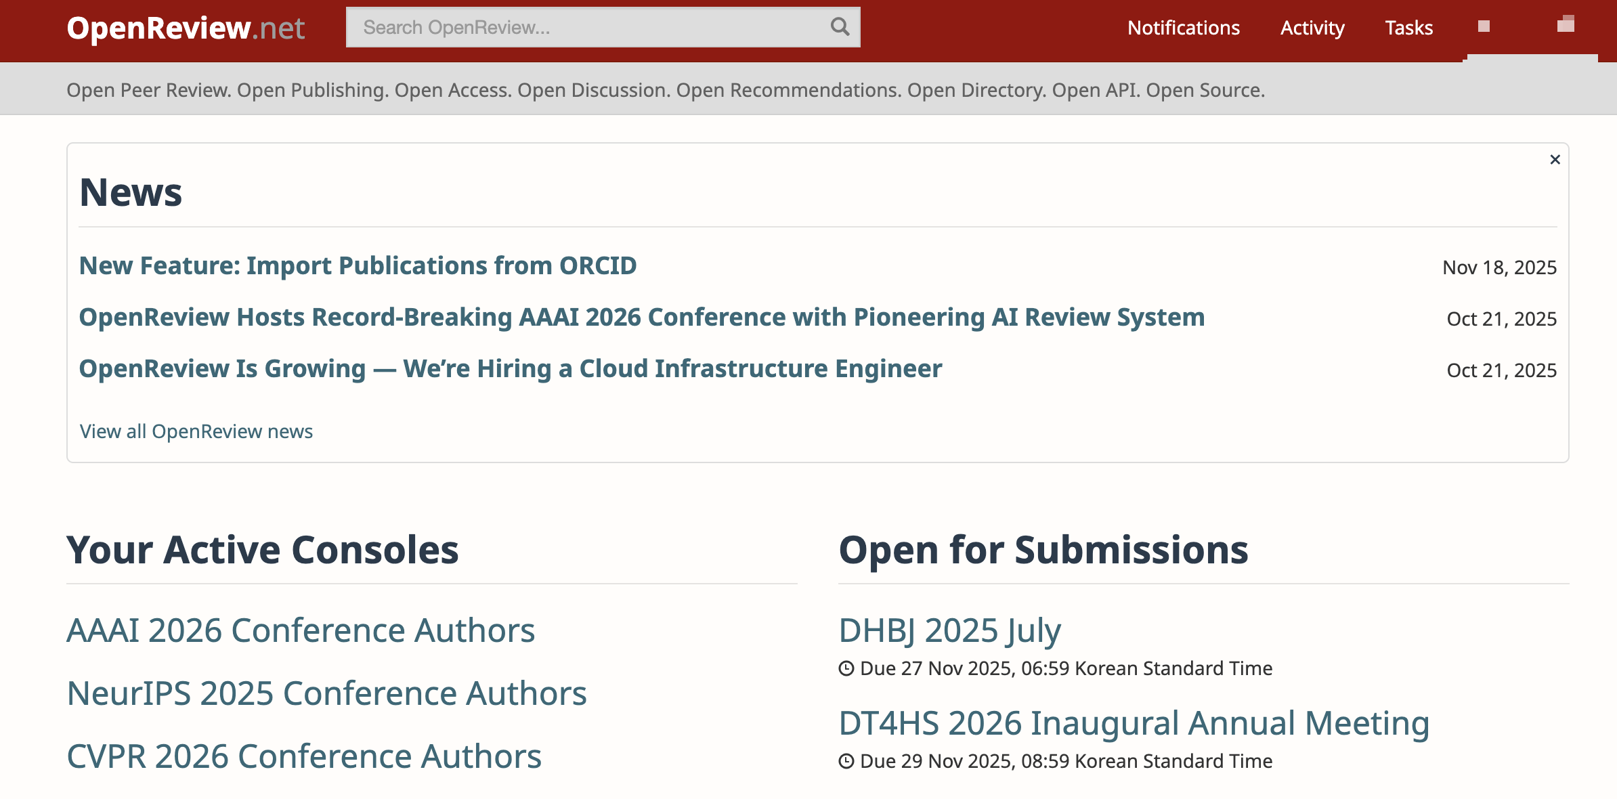This screenshot has height=799, width=1617.
Task: Click the clock icon beside DT4HS due date
Action: click(x=846, y=762)
